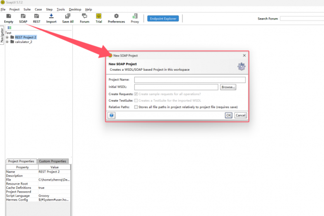The width and height of the screenshot is (324, 216).
Task: Enable Relative Paths checkbox
Action: (x=136, y=107)
